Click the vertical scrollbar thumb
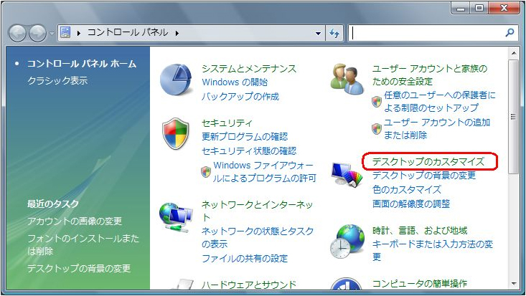Viewport: 526px width, 296px height. [x=513, y=117]
